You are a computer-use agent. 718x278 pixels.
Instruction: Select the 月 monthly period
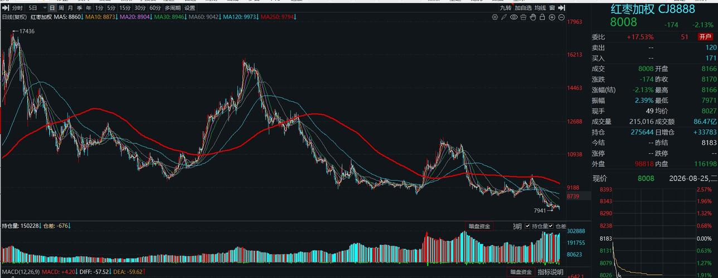[70, 8]
